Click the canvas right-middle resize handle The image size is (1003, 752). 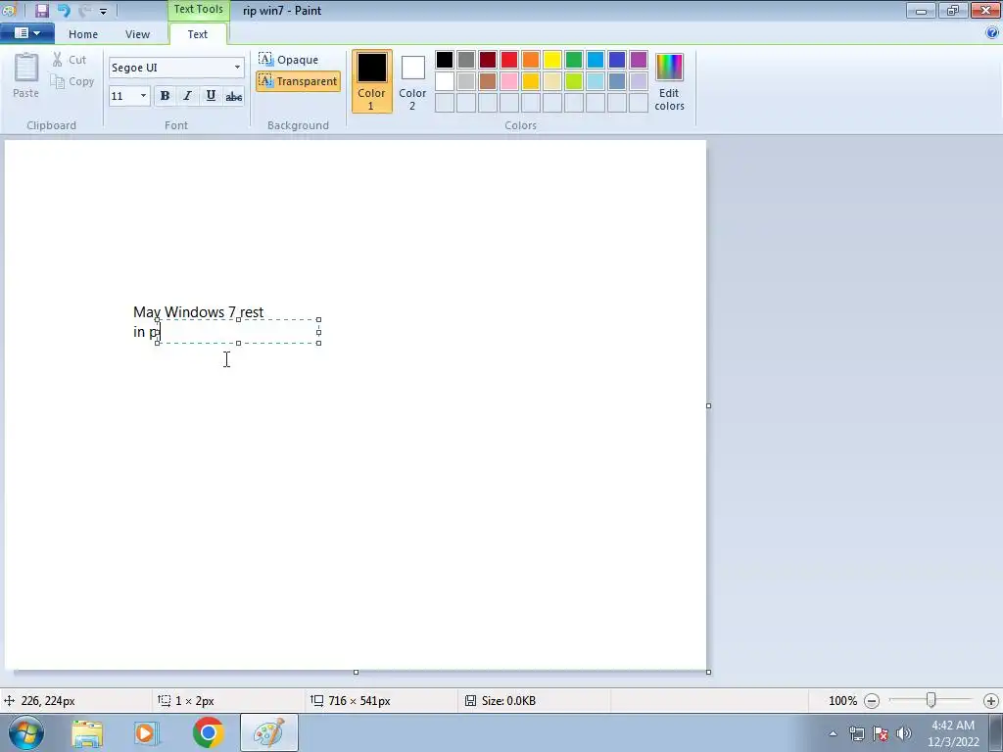pos(709,406)
